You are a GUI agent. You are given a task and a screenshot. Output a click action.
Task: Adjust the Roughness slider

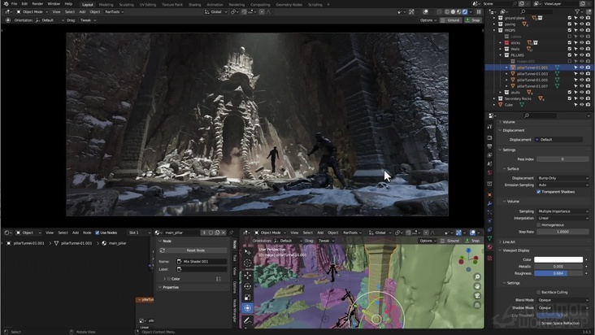[558, 273]
